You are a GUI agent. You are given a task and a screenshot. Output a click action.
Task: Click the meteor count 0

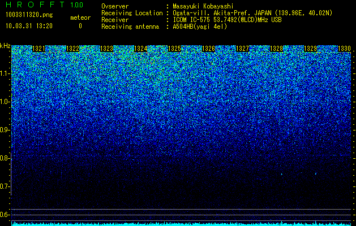pos(80,26)
